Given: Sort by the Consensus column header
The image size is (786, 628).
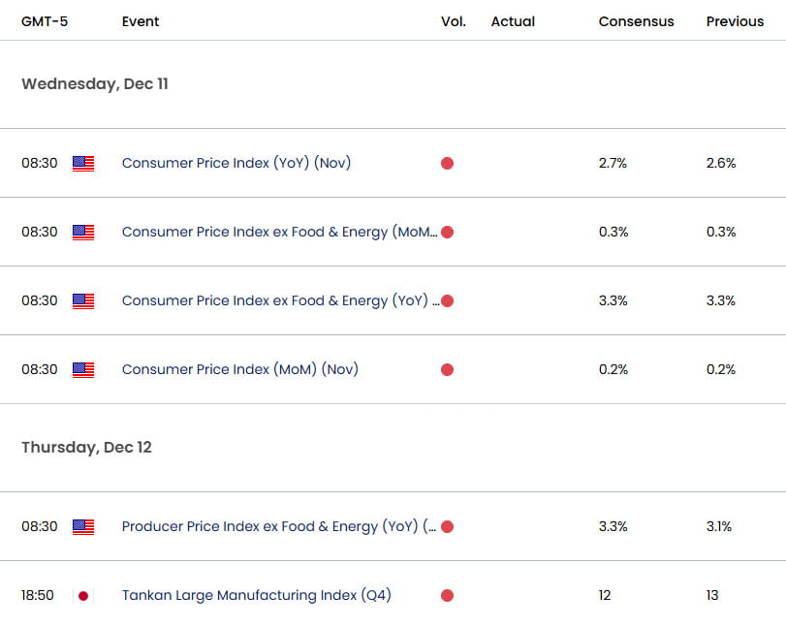Looking at the screenshot, I should 636,20.
